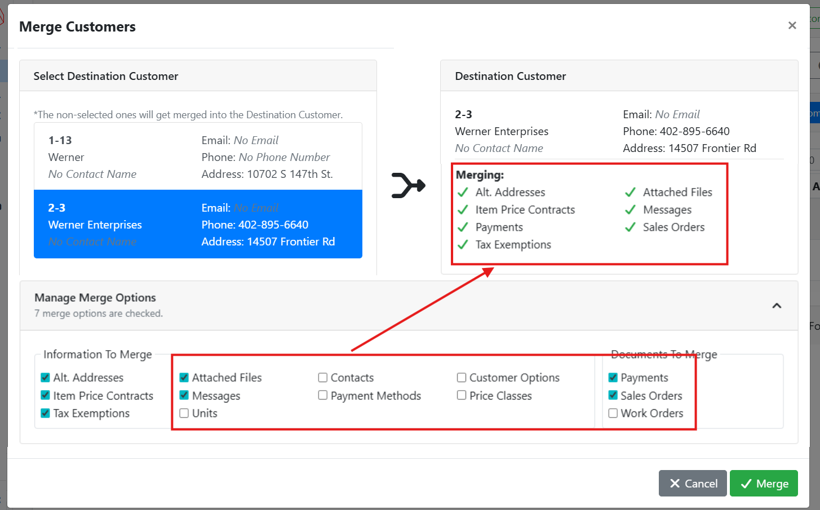This screenshot has width=820, height=510.
Task: Check the Work Orders checkbox
Action: click(x=613, y=413)
